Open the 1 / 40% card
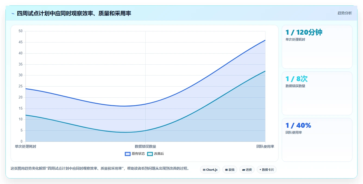The image size is (363, 184). coord(317,140)
